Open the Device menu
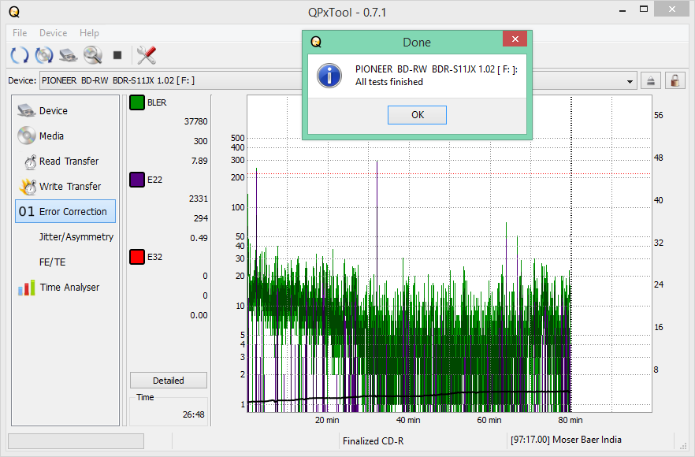The image size is (695, 457). click(54, 33)
